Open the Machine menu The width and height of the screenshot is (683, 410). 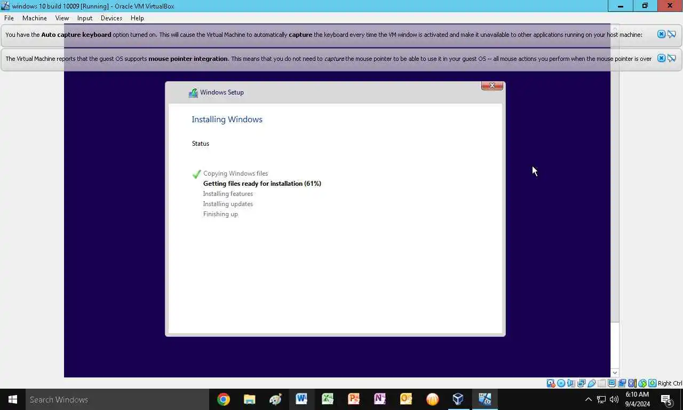[x=35, y=18]
